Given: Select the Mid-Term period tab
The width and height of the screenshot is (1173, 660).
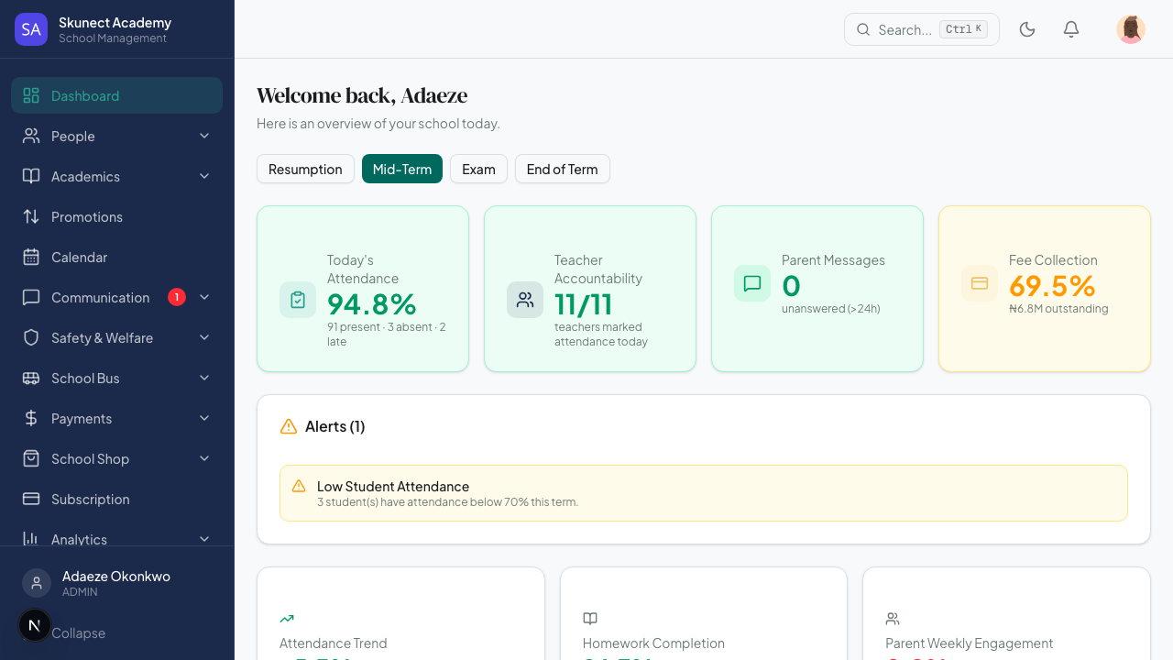Looking at the screenshot, I should [x=402, y=169].
